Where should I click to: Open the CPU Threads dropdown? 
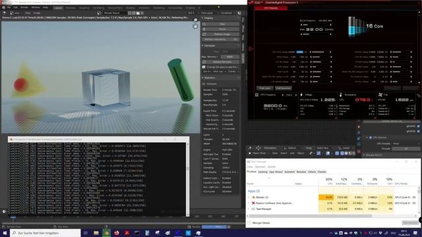(406, 144)
